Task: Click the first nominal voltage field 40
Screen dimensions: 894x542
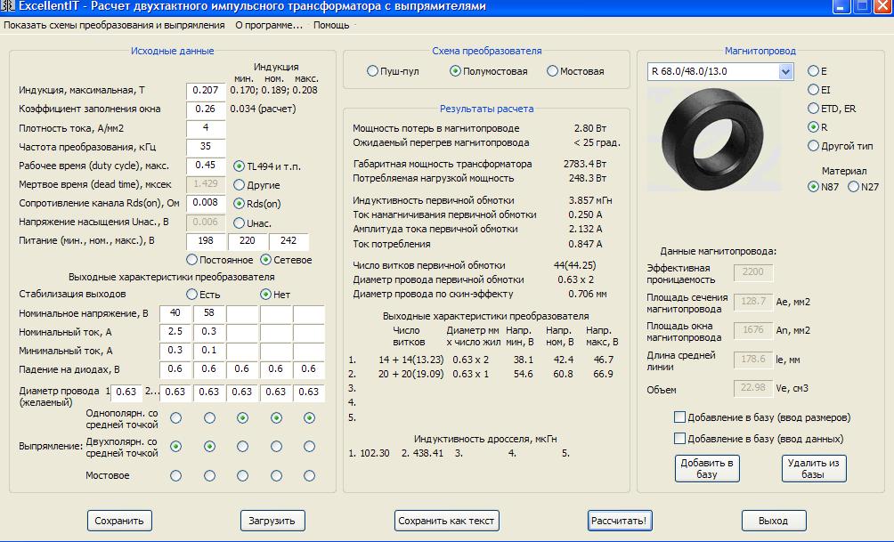Action: (x=175, y=313)
